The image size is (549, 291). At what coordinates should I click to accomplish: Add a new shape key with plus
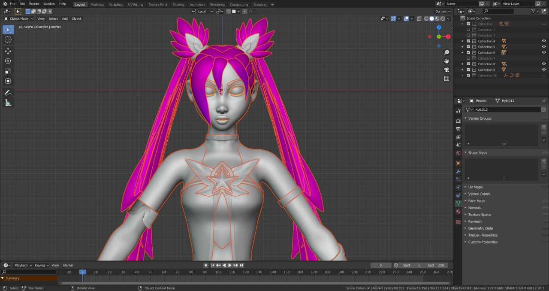click(x=544, y=161)
